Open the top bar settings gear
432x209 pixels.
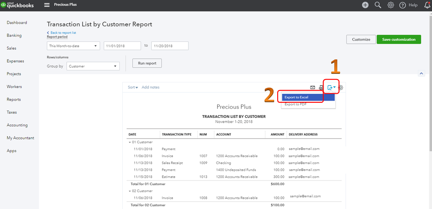pos(390,5)
